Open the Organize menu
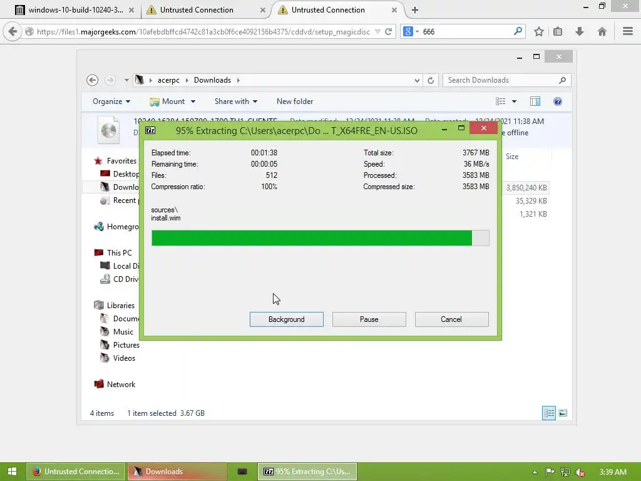 click(111, 101)
